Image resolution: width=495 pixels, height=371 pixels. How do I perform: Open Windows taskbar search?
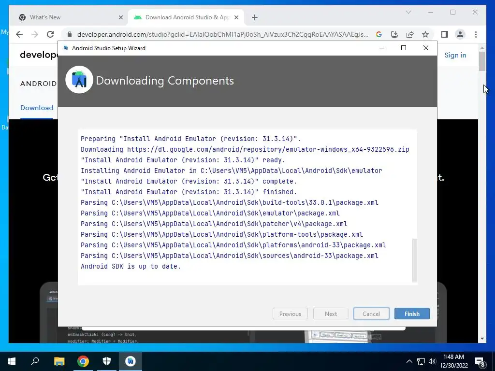pos(35,361)
